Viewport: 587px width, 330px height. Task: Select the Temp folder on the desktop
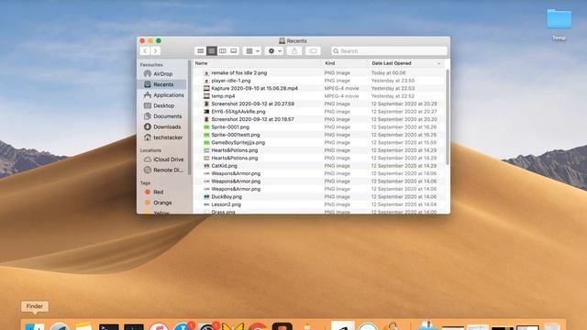[559, 25]
